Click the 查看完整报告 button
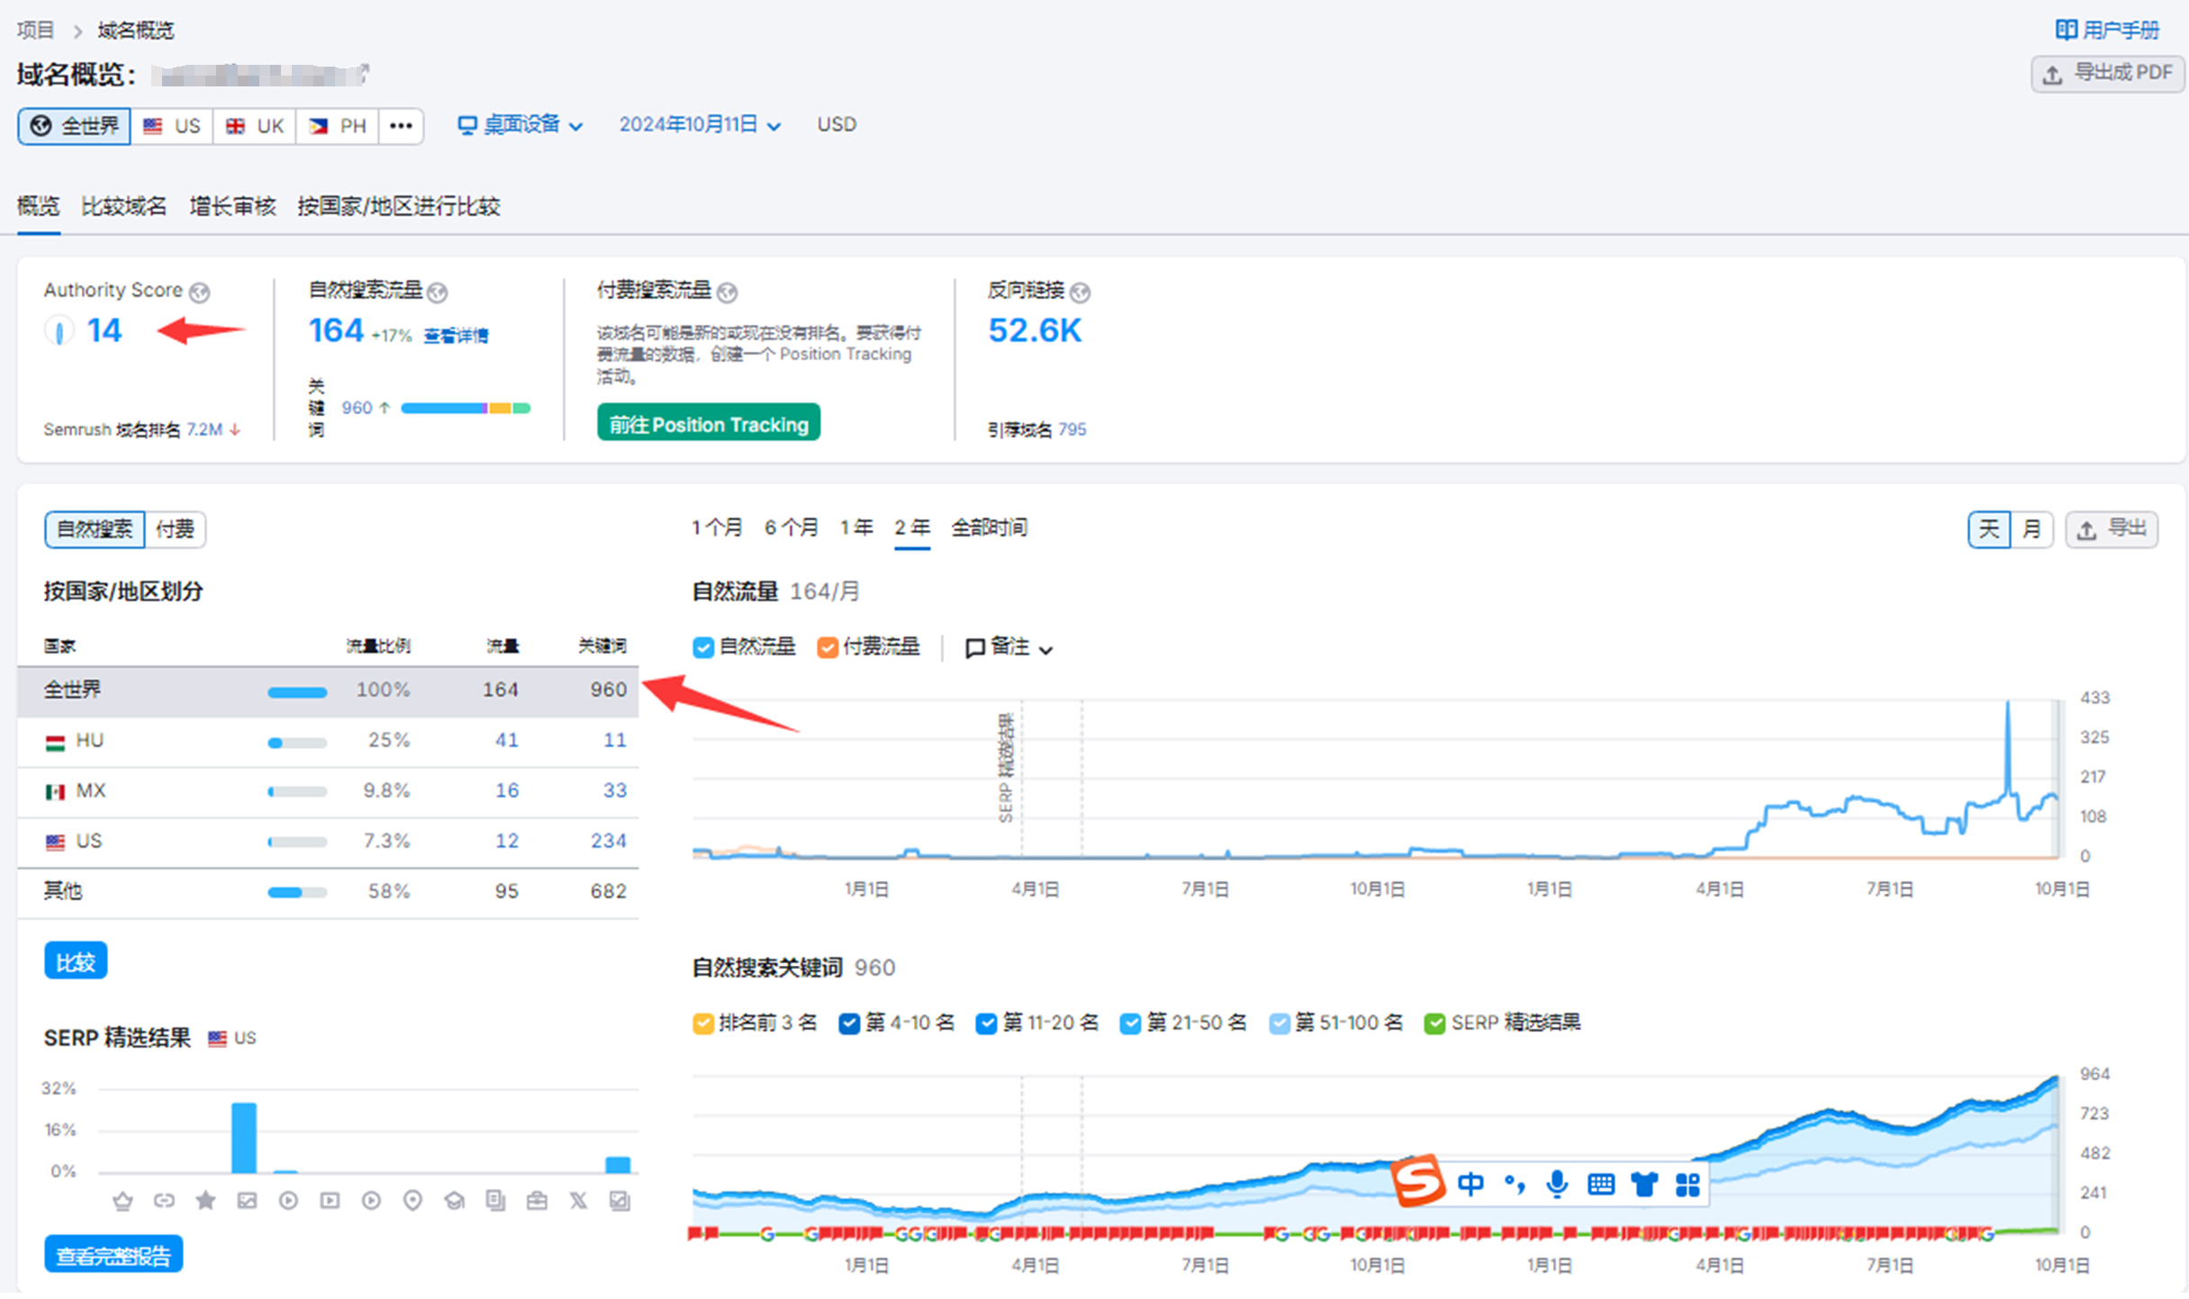 [113, 1255]
